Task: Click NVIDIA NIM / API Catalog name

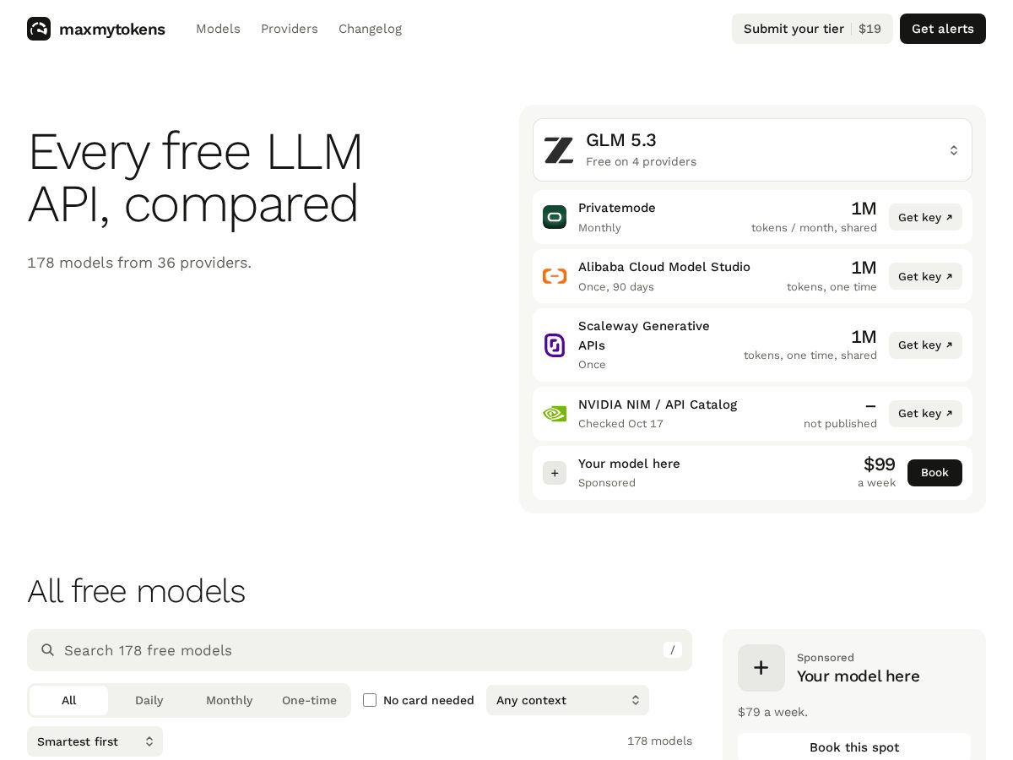Action: coord(658,404)
